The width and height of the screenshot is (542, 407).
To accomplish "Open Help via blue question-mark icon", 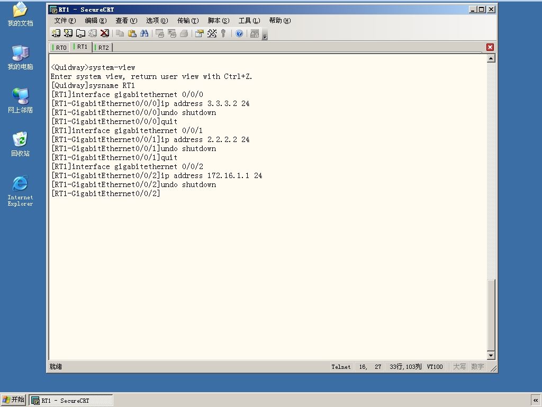I will pos(239,33).
